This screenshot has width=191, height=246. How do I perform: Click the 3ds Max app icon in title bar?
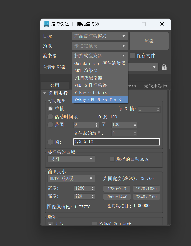[46, 24]
